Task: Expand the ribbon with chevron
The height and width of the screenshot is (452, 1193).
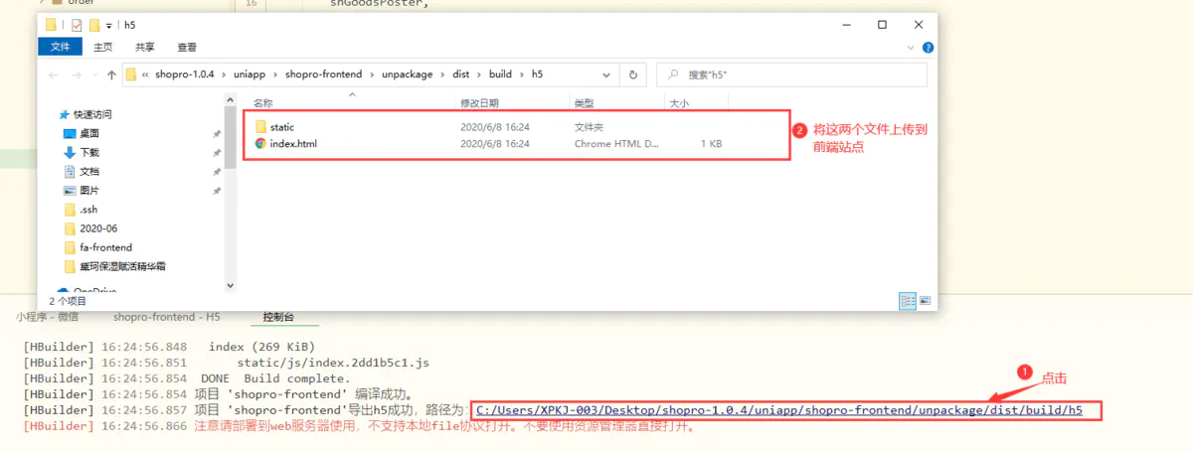Action: point(912,47)
